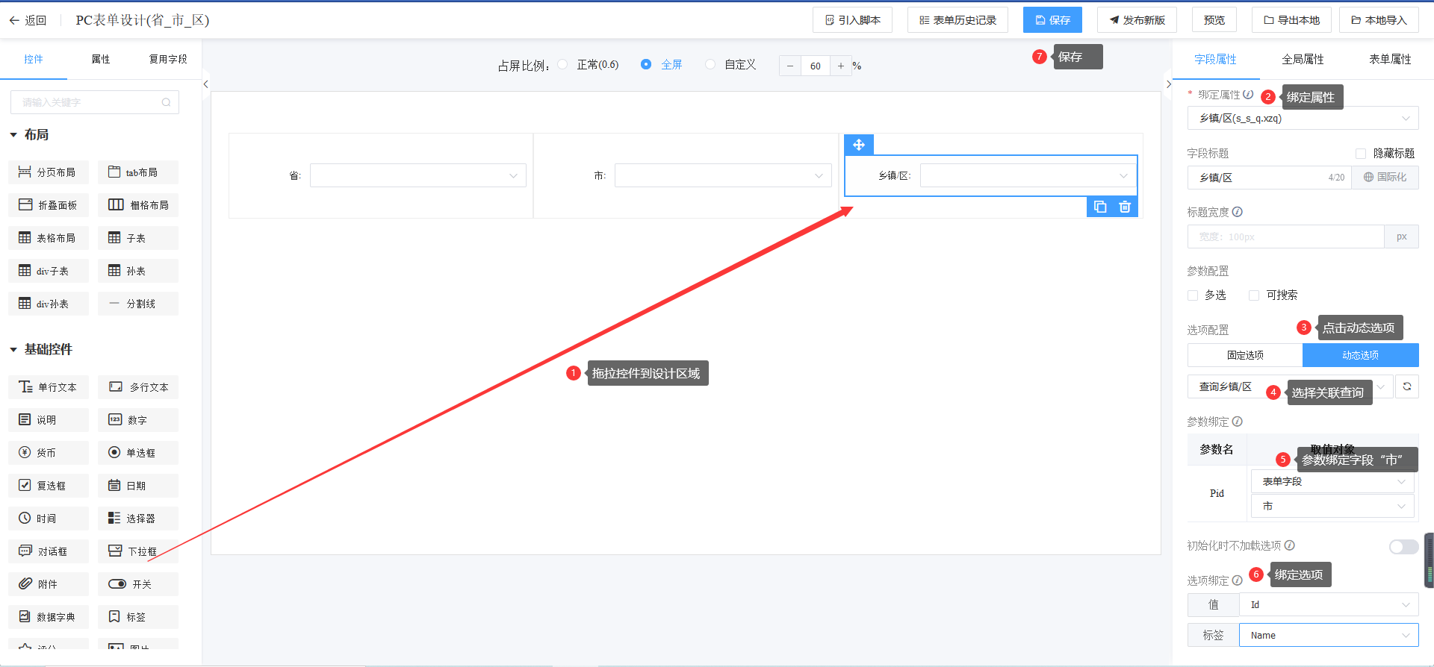Delete the selected 乡镇/区 field

pyautogui.click(x=1125, y=207)
